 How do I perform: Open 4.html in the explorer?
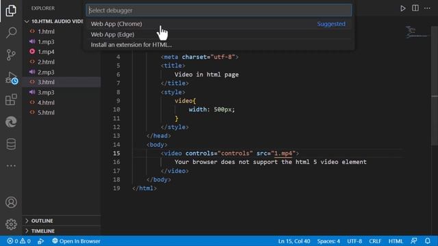[x=62, y=102]
